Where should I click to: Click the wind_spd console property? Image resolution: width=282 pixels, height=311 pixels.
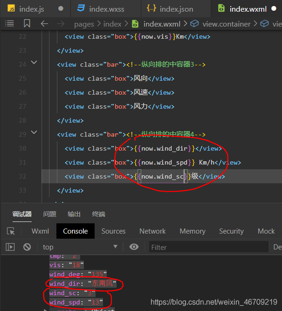point(76,302)
